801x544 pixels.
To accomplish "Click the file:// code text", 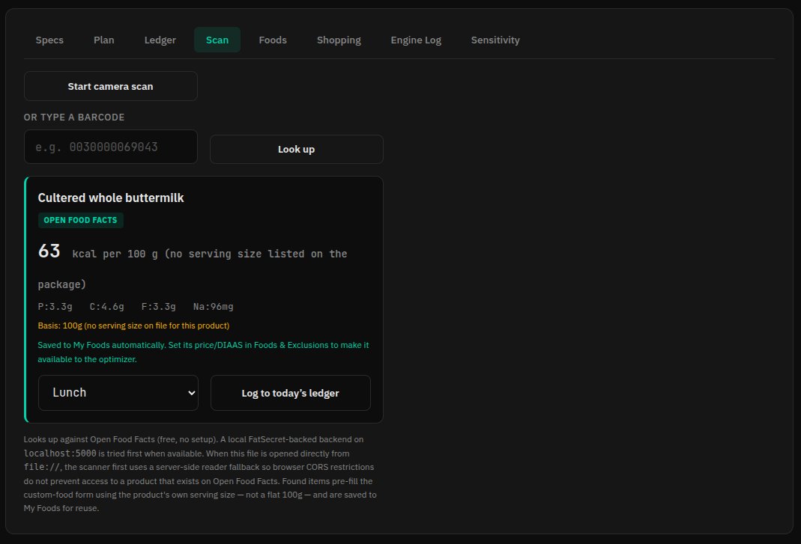I will (x=42, y=467).
